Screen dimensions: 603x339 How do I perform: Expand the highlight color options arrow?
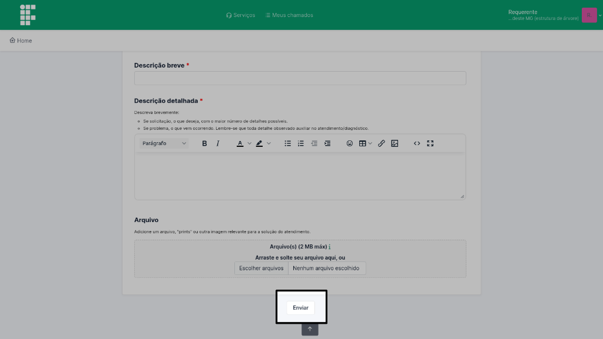pos(269,143)
